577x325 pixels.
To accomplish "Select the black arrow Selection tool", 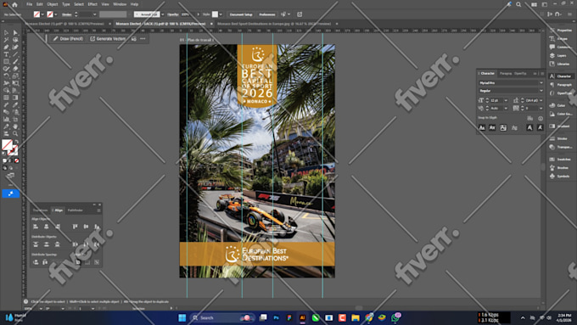I will pos(6,33).
